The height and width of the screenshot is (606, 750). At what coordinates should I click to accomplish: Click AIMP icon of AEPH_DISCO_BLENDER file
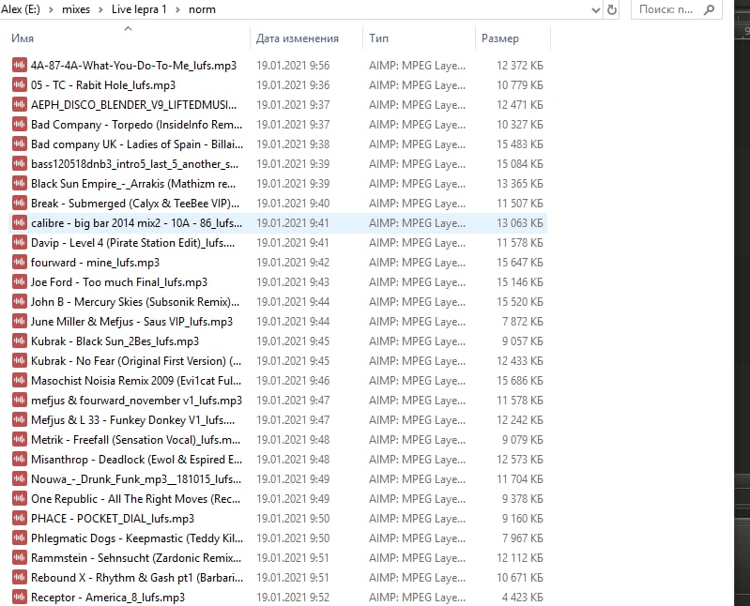click(20, 104)
